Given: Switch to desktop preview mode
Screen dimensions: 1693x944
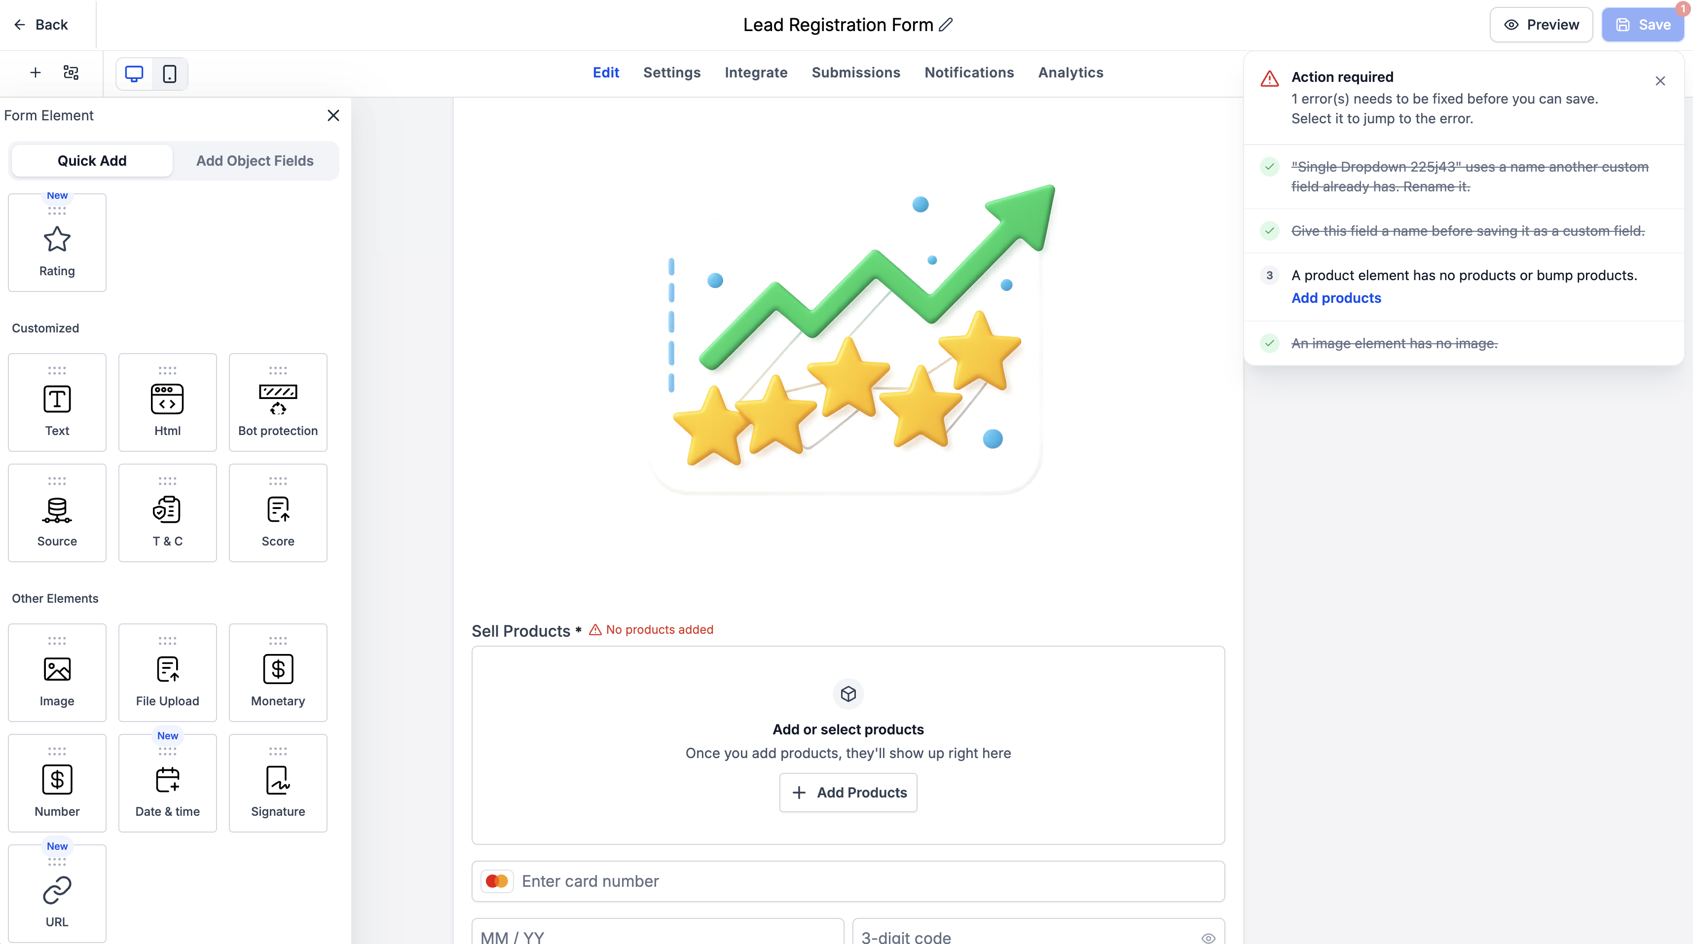Looking at the screenshot, I should pos(134,73).
